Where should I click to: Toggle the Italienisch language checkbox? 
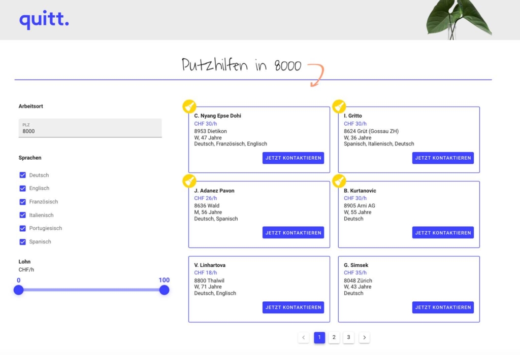coord(22,215)
